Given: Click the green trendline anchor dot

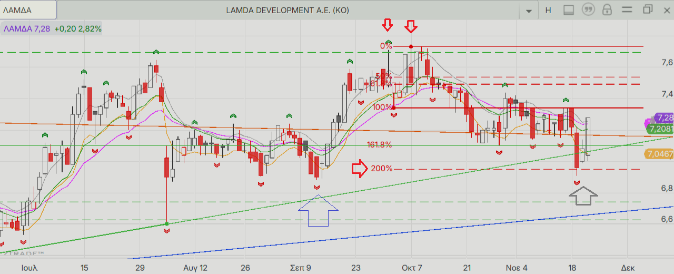Looking at the screenshot, I should 167,224.
